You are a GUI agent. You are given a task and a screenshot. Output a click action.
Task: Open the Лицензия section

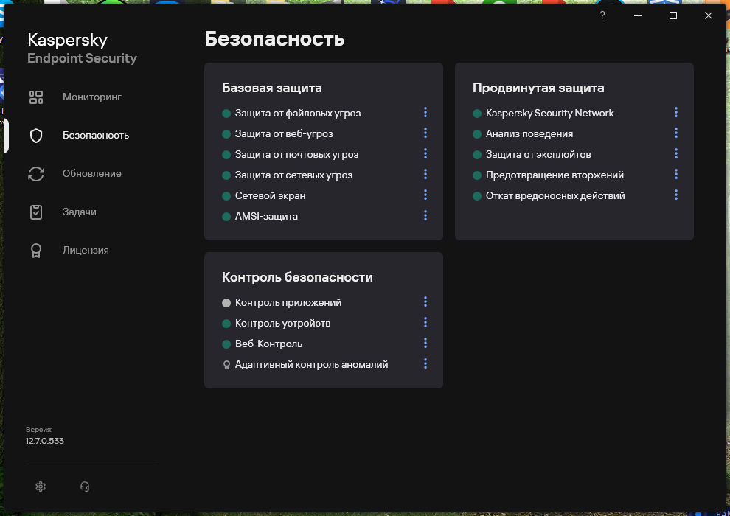86,251
